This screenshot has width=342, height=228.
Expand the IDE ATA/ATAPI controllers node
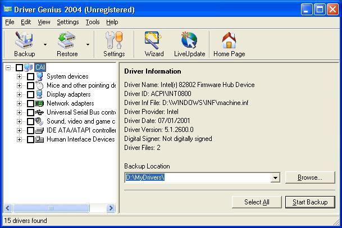coord(19,130)
